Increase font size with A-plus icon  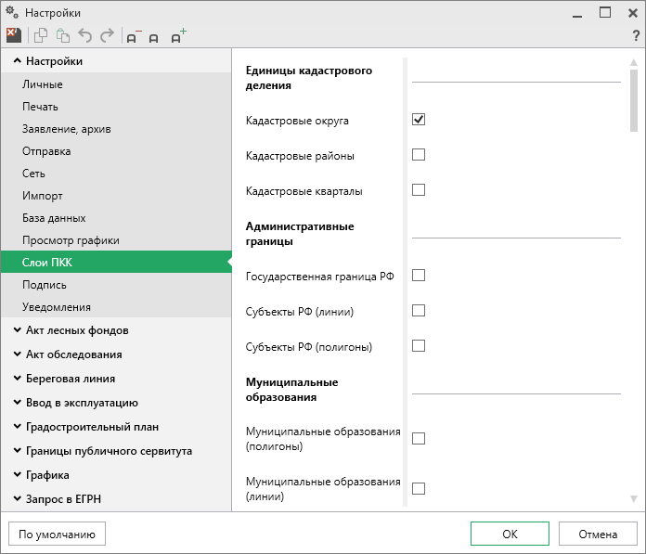pyautogui.click(x=178, y=36)
